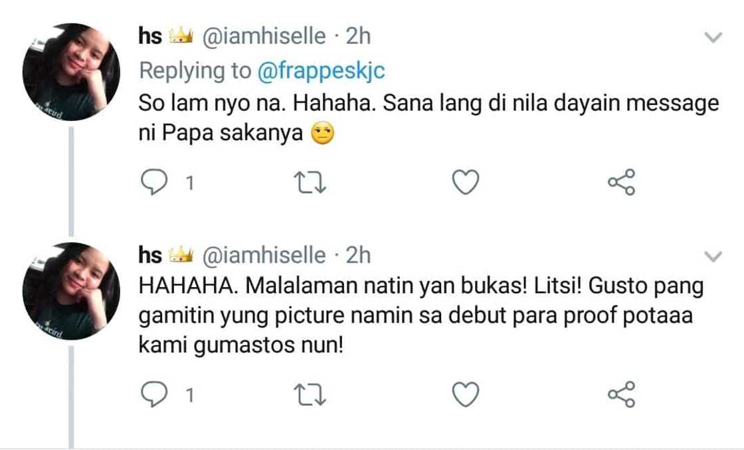Like the first tweet with heart icon

click(466, 183)
